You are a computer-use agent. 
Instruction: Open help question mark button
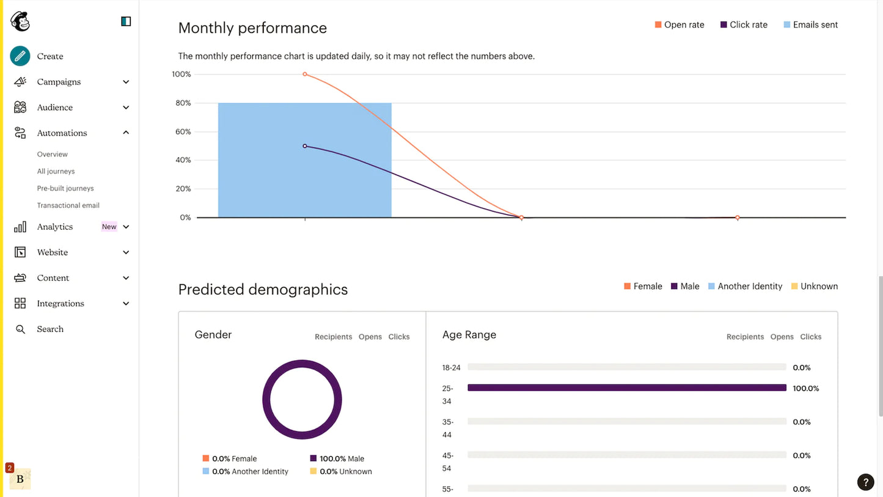point(865,482)
